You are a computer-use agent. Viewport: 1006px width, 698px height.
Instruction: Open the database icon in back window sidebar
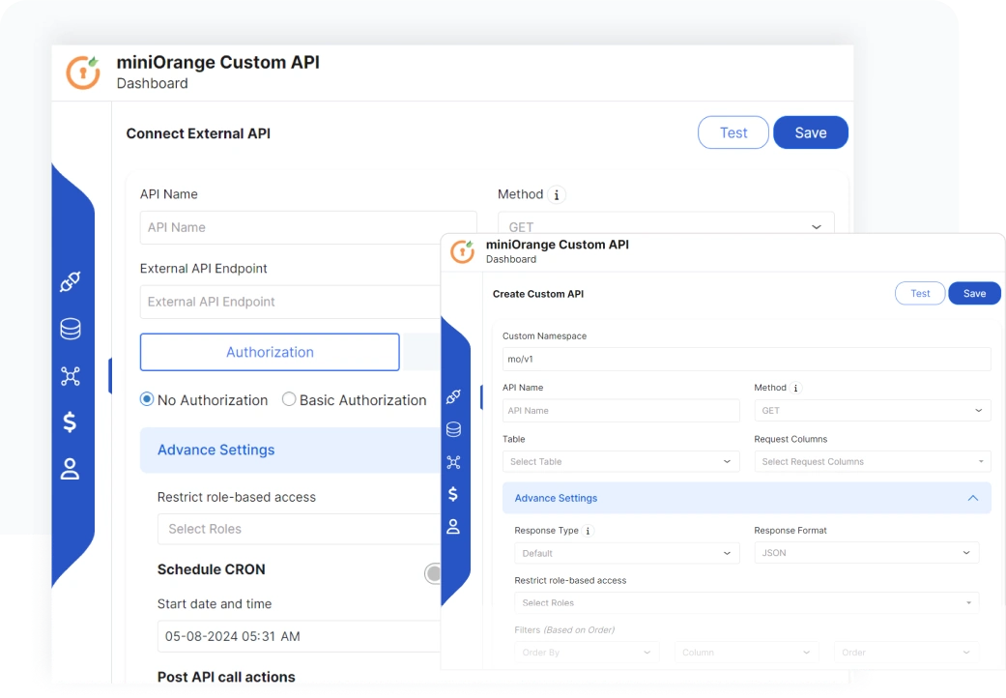[x=70, y=329]
